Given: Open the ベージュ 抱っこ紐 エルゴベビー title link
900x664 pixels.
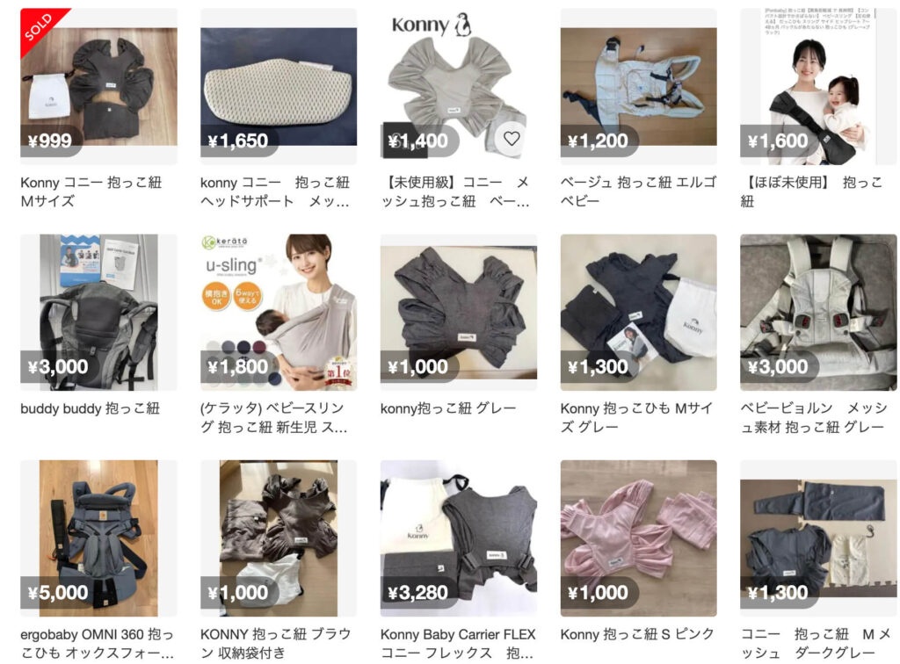Looking at the screenshot, I should 638,191.
